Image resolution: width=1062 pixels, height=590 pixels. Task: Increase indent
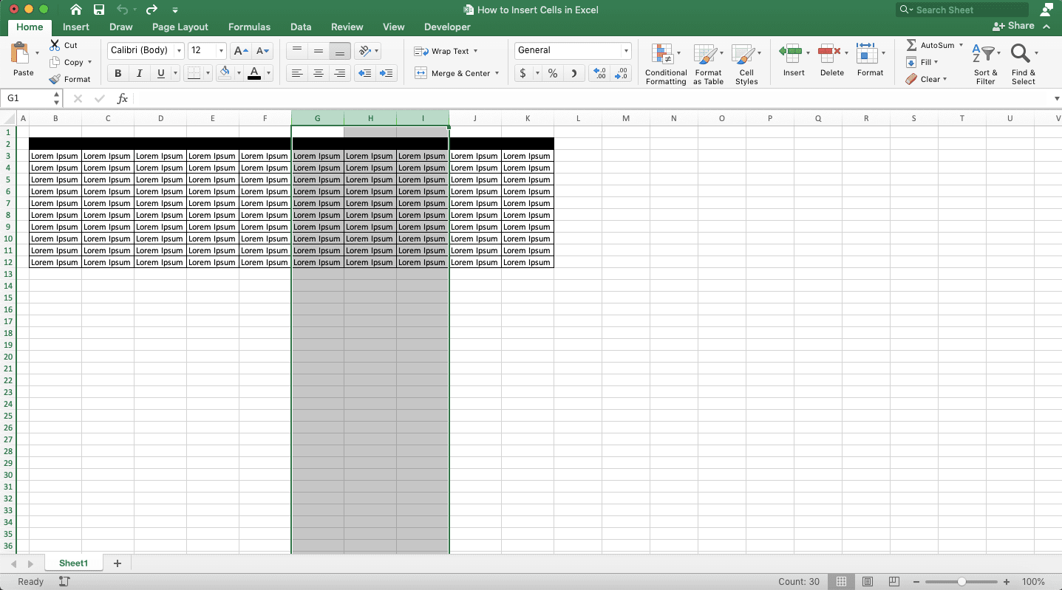[x=387, y=73]
